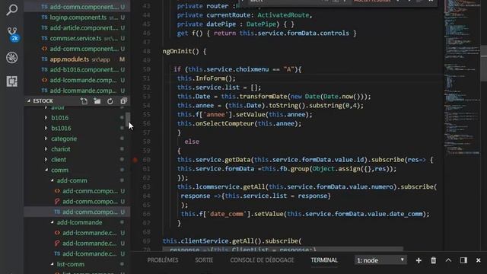Switch to TERMINAL tab
The image size is (487, 274).
tap(324, 260)
